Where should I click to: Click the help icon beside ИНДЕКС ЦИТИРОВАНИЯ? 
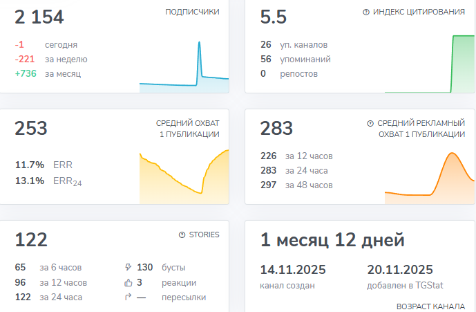(365, 12)
